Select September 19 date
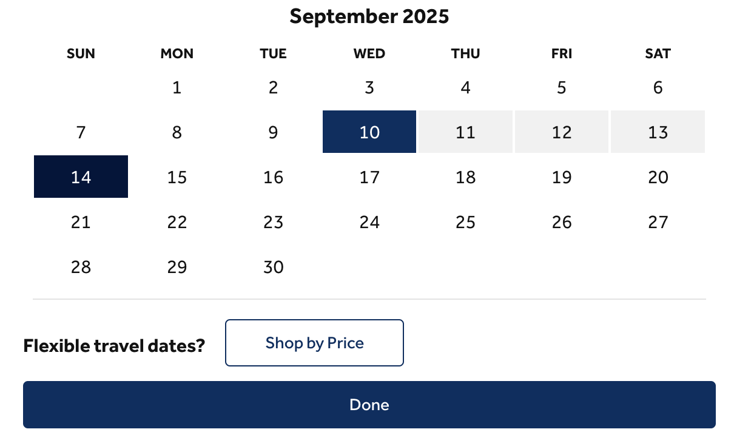The width and height of the screenshot is (734, 432). [562, 177]
